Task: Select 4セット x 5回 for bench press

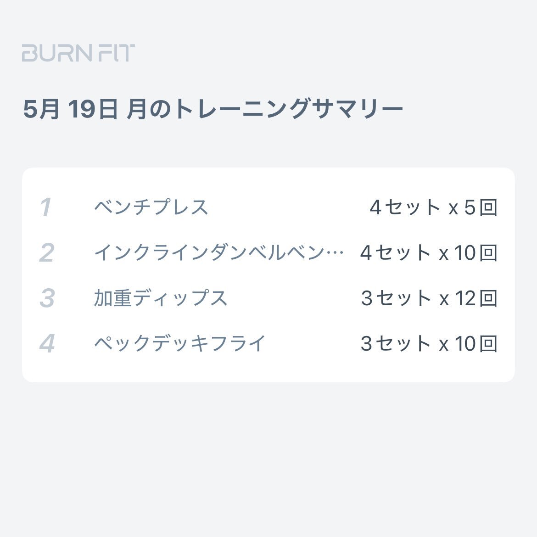Action: pos(434,207)
